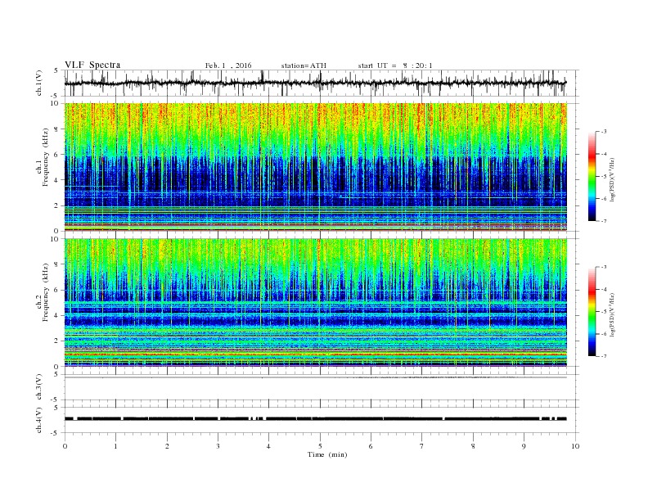Click the time axis tick label "4"
Image resolution: width=648 pixels, height=501 pixels.
coord(268,446)
